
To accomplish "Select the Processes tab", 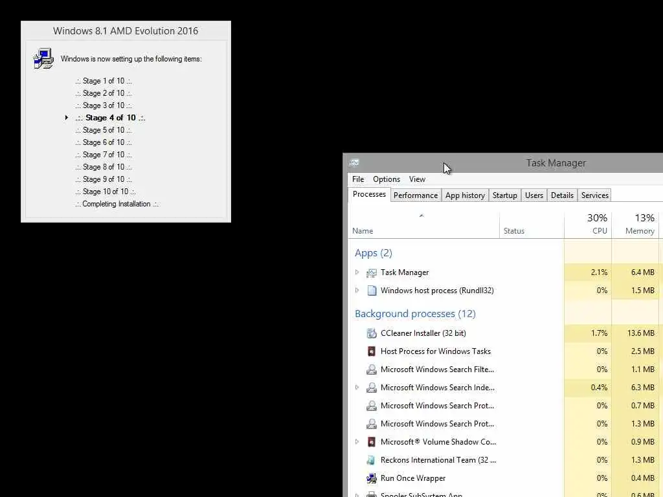I will click(x=369, y=194).
